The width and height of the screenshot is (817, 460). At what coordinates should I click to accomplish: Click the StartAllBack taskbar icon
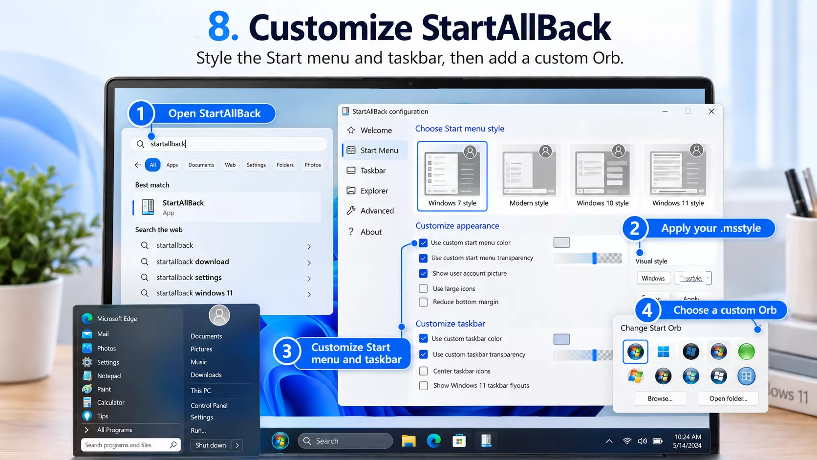coord(486,441)
